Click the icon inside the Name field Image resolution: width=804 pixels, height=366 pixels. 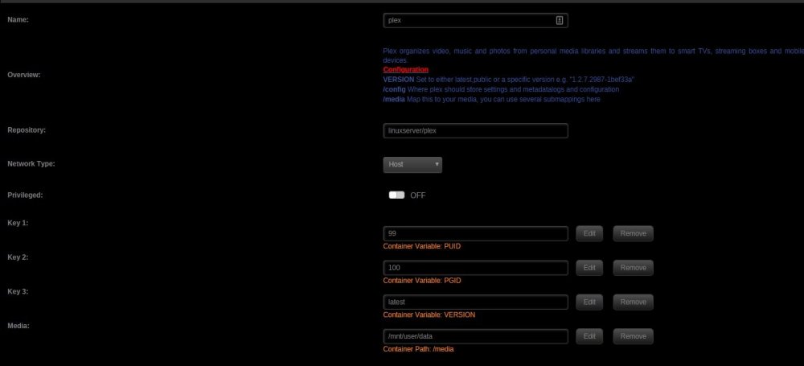pos(560,21)
